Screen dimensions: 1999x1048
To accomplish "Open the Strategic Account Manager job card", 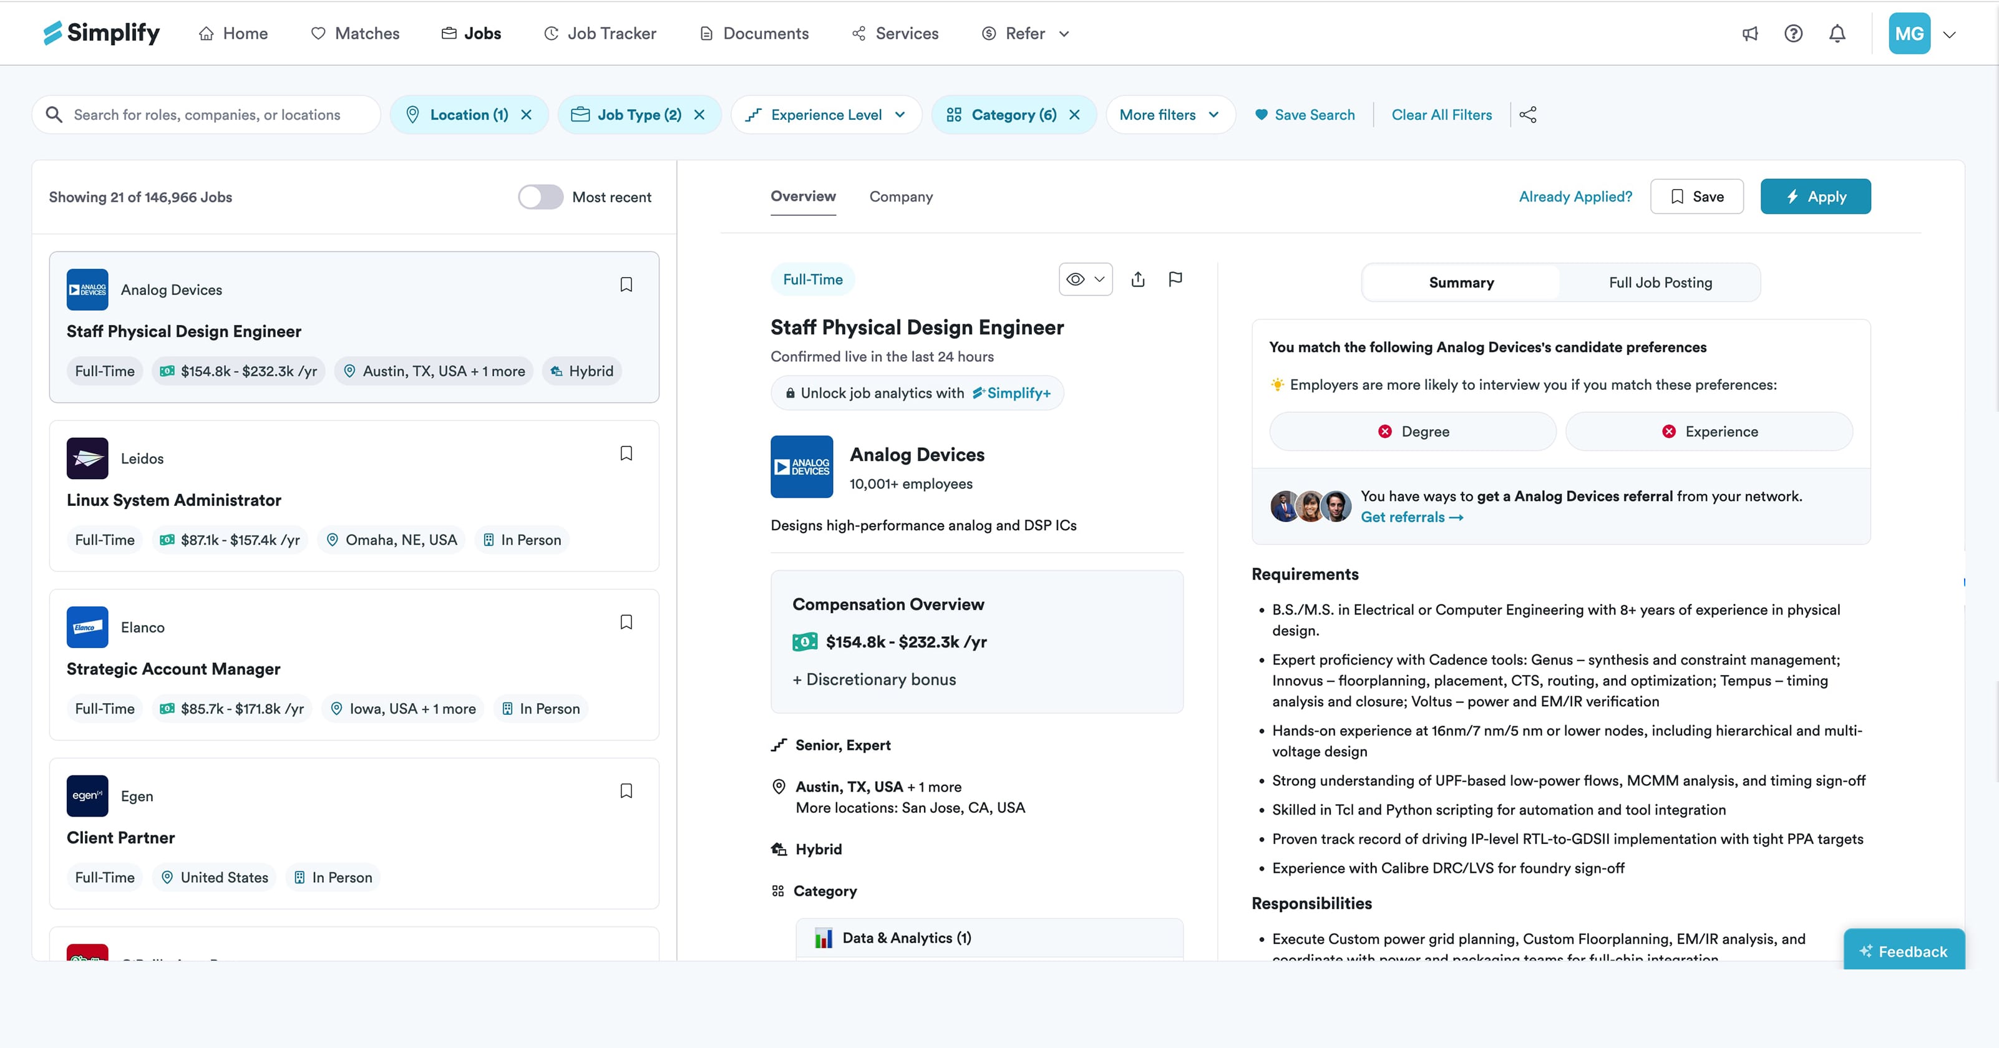I will [x=354, y=665].
